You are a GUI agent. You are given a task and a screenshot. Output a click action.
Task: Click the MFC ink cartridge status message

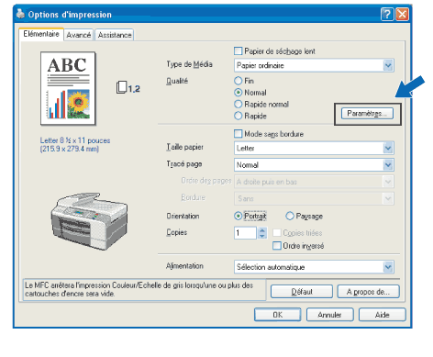tap(139, 289)
